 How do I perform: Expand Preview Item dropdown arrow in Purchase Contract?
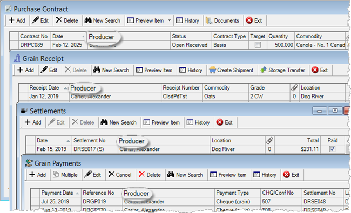[x=170, y=20]
